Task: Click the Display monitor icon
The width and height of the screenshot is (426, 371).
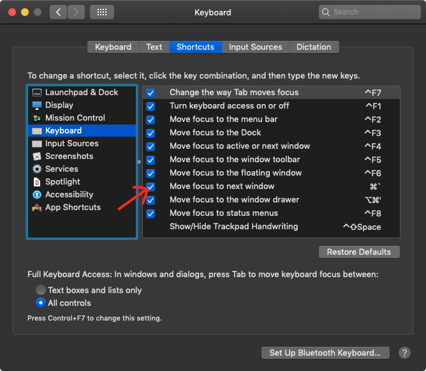Action: pos(37,105)
